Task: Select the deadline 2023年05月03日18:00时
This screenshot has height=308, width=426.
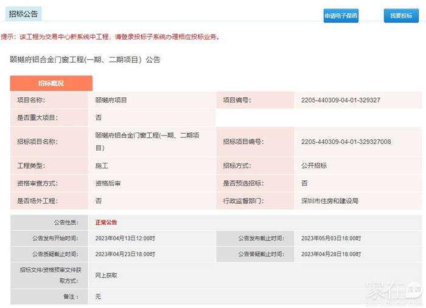Action: (x=331, y=238)
